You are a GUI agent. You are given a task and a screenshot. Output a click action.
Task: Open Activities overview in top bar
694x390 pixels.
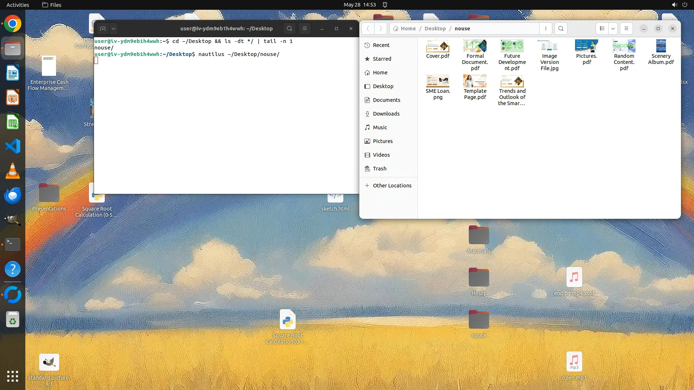coord(18,5)
